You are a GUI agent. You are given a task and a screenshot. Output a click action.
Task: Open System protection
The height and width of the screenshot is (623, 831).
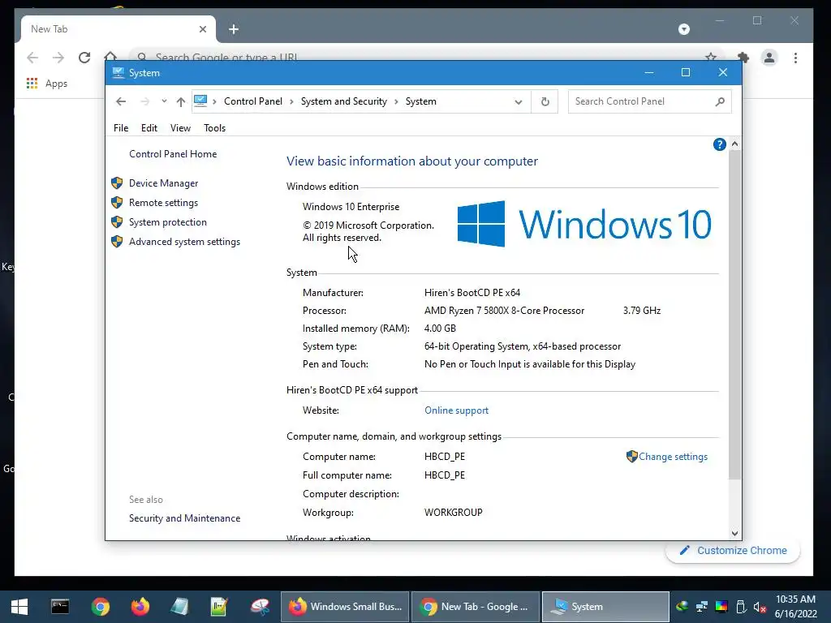pyautogui.click(x=167, y=222)
